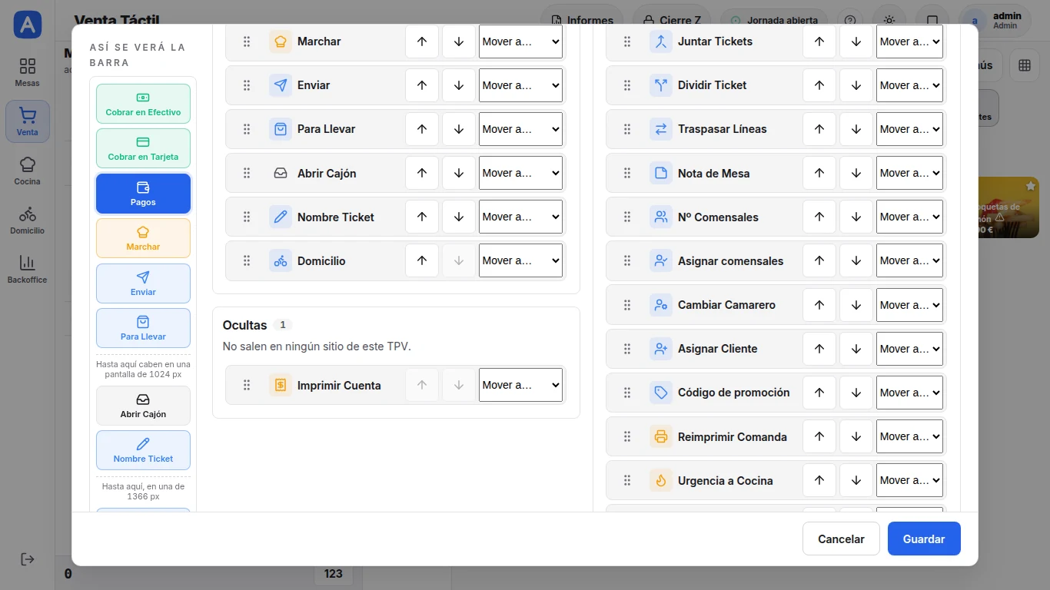Toggle the theme sun icon in header
The image size is (1050, 590).
click(x=889, y=21)
